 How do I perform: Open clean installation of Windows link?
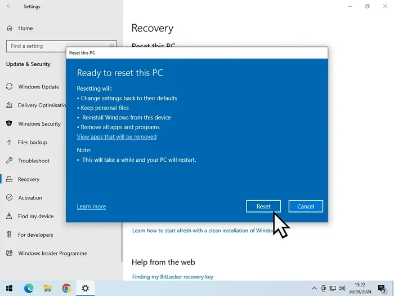203,231
